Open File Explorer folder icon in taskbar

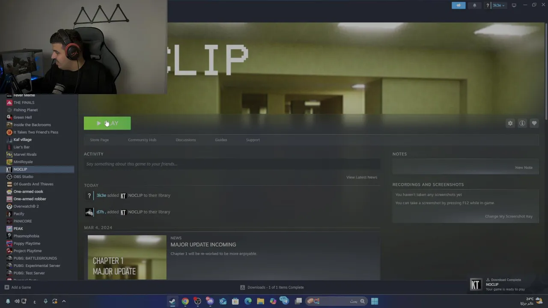(260, 301)
